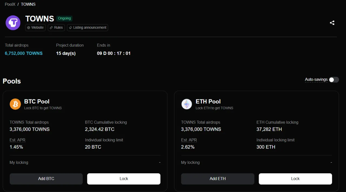Click the ETH Pool title
Image resolution: width=346 pixels, height=192 pixels.
(208, 102)
